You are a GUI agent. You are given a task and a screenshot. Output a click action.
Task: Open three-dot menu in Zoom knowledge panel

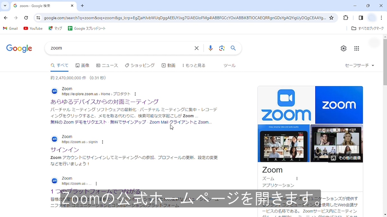point(297,179)
